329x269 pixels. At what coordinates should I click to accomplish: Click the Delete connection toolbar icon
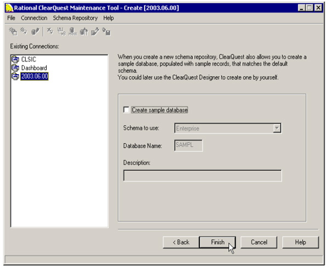(x=50, y=31)
